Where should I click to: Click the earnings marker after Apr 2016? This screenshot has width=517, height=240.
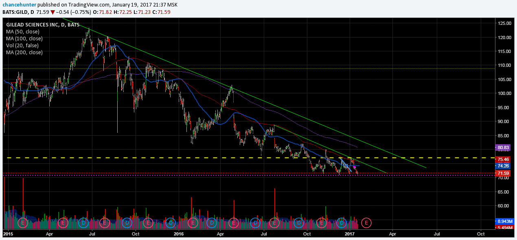(x=234, y=223)
